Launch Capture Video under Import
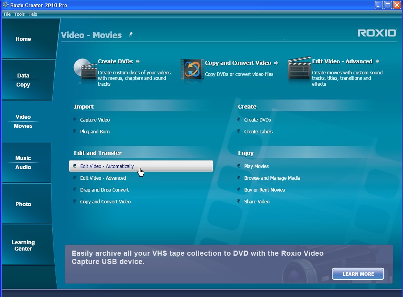 point(95,120)
